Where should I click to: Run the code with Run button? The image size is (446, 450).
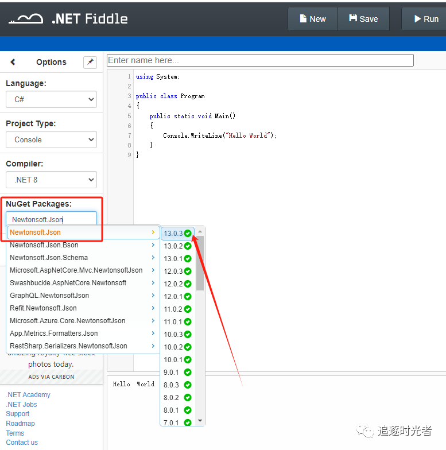tap(425, 19)
